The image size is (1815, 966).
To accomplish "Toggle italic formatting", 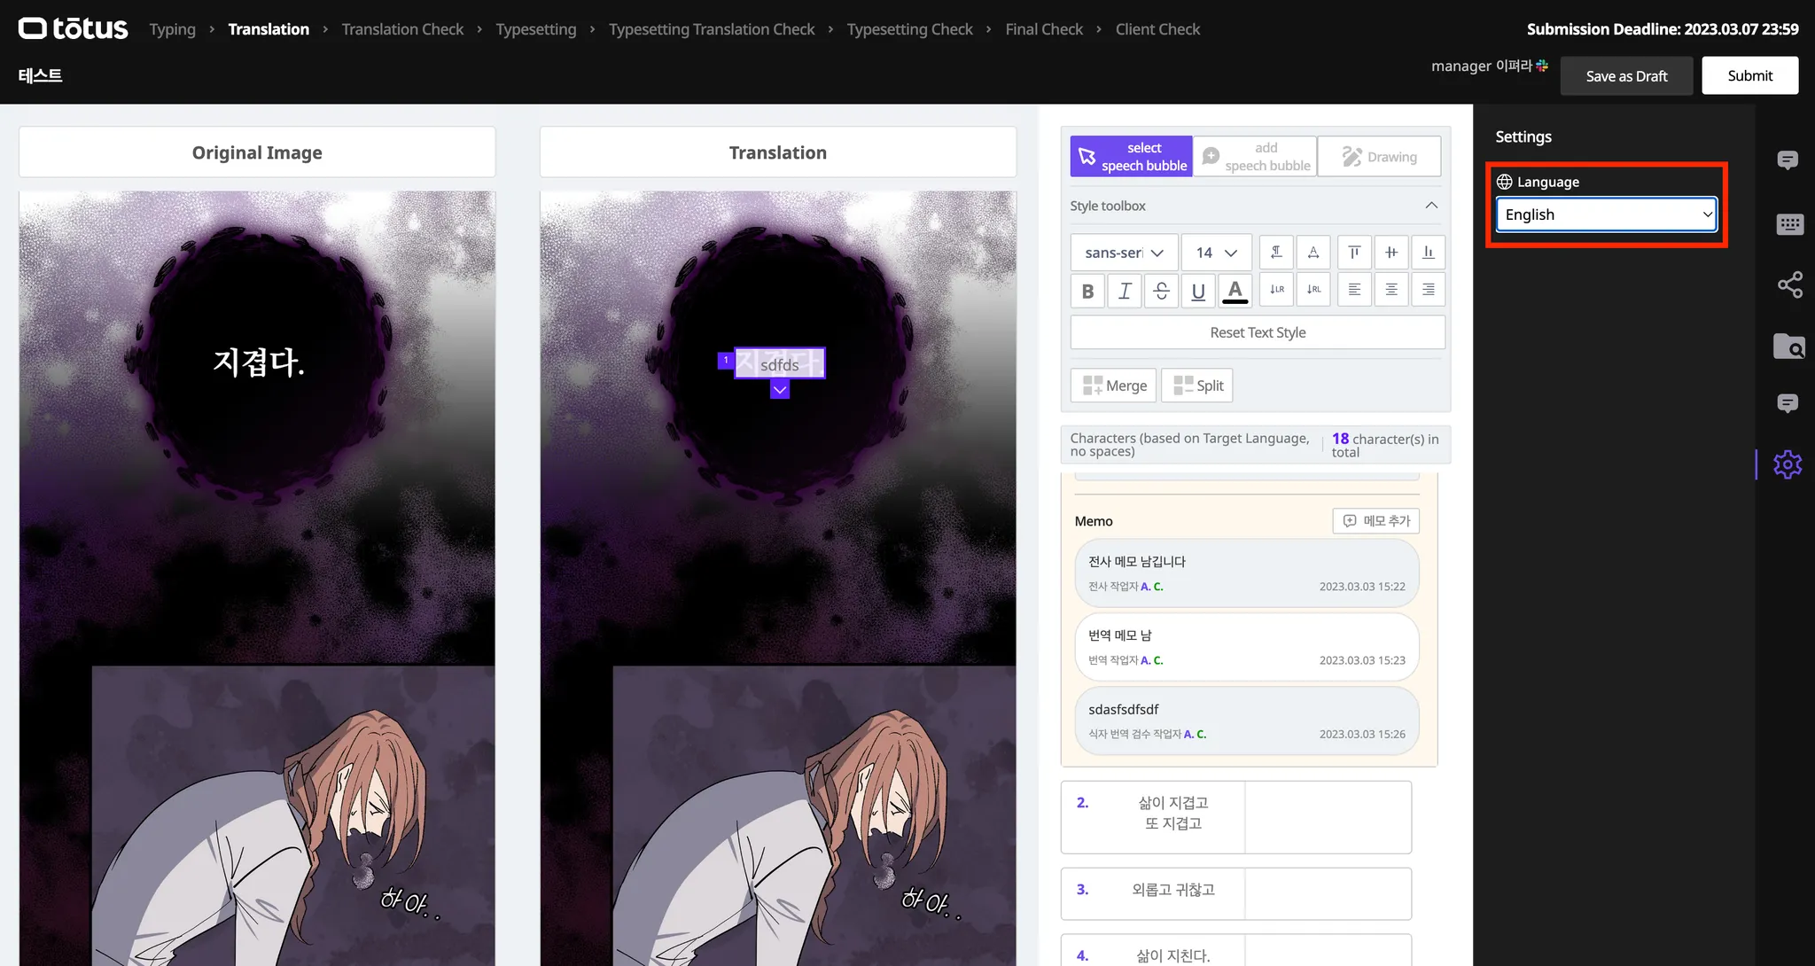I will click(x=1125, y=290).
